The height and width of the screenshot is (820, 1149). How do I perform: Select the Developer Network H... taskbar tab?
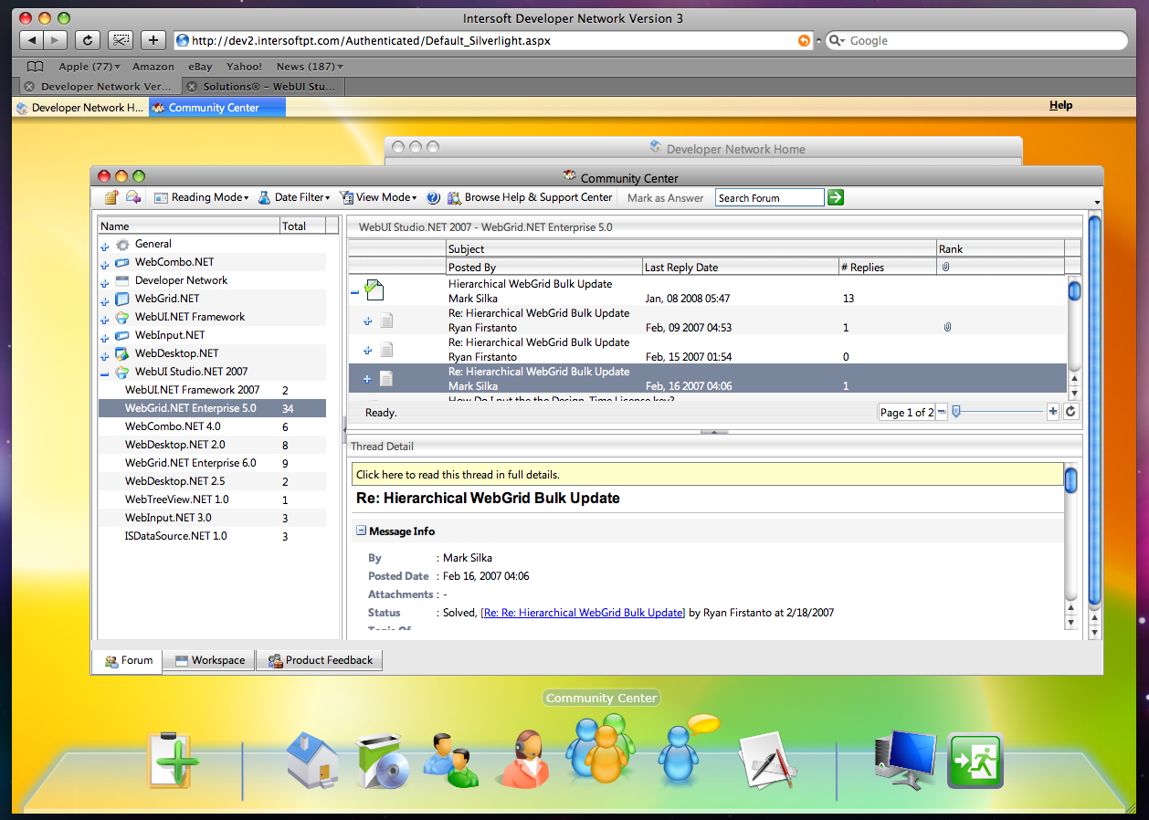pyautogui.click(x=80, y=108)
